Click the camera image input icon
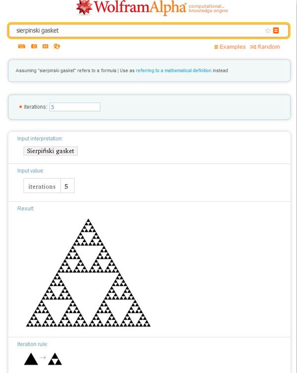This screenshot has height=373, width=297. point(34,46)
